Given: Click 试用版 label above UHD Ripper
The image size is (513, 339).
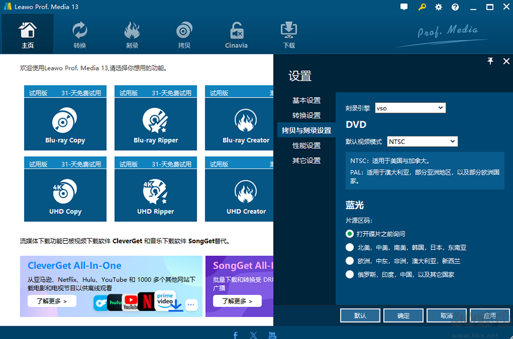Looking at the screenshot, I should [x=129, y=164].
